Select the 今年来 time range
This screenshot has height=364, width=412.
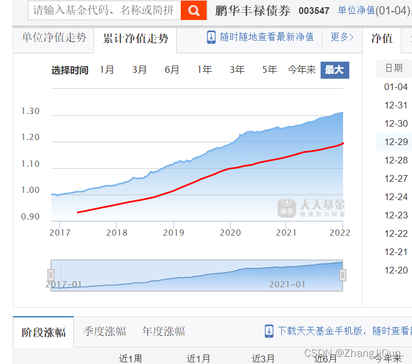click(302, 70)
